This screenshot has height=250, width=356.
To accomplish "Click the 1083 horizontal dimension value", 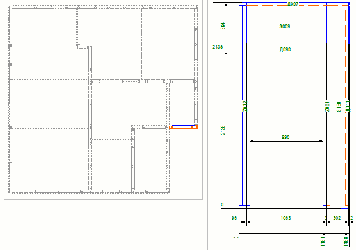I will 285,218.
